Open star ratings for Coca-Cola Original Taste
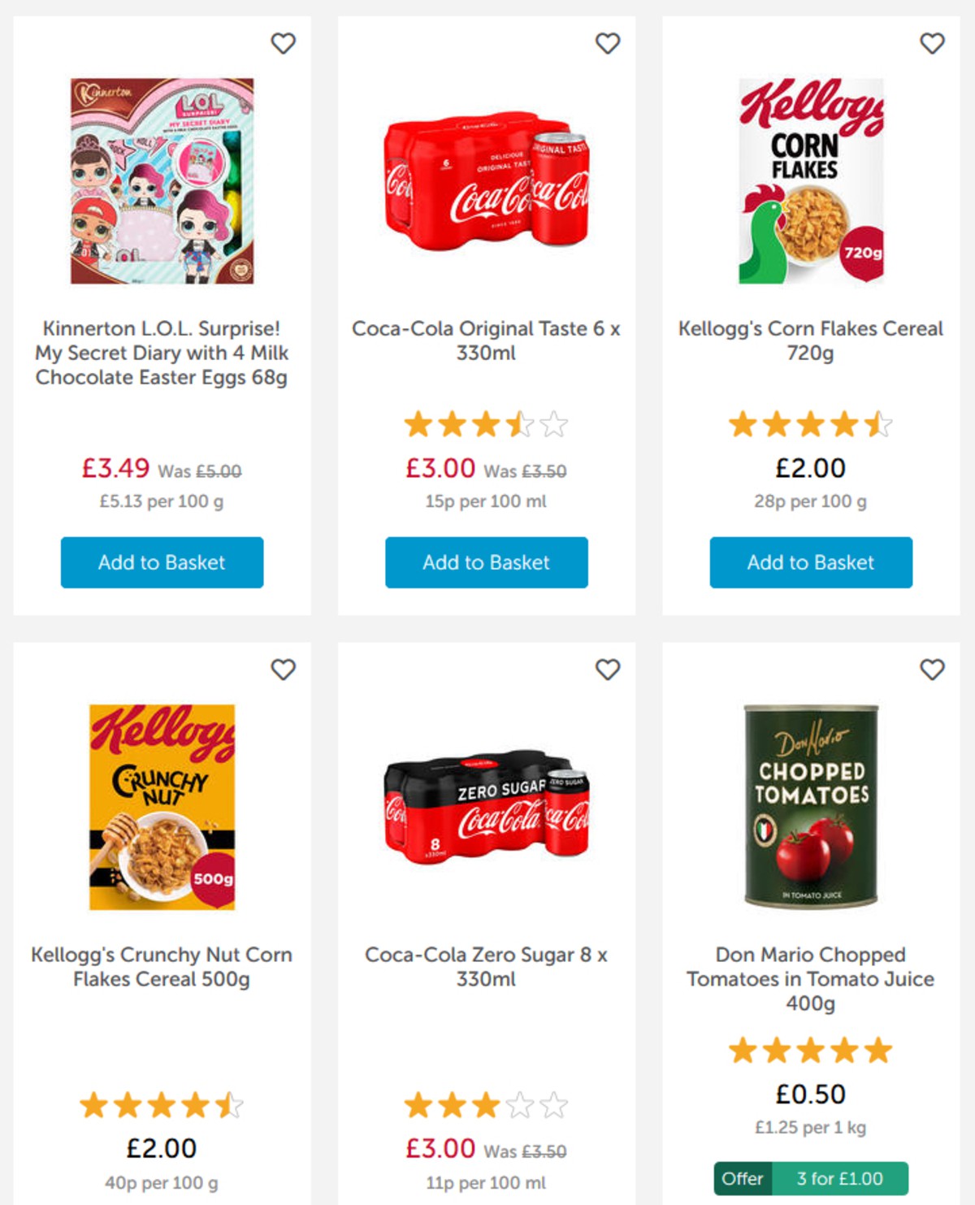This screenshot has width=975, height=1205. (x=486, y=424)
